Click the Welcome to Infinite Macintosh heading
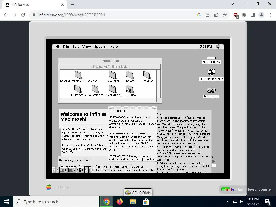 (x=83, y=116)
